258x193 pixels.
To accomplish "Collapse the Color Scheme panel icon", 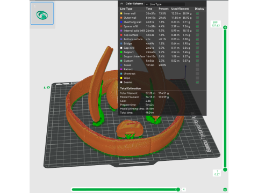I will 122,4.
